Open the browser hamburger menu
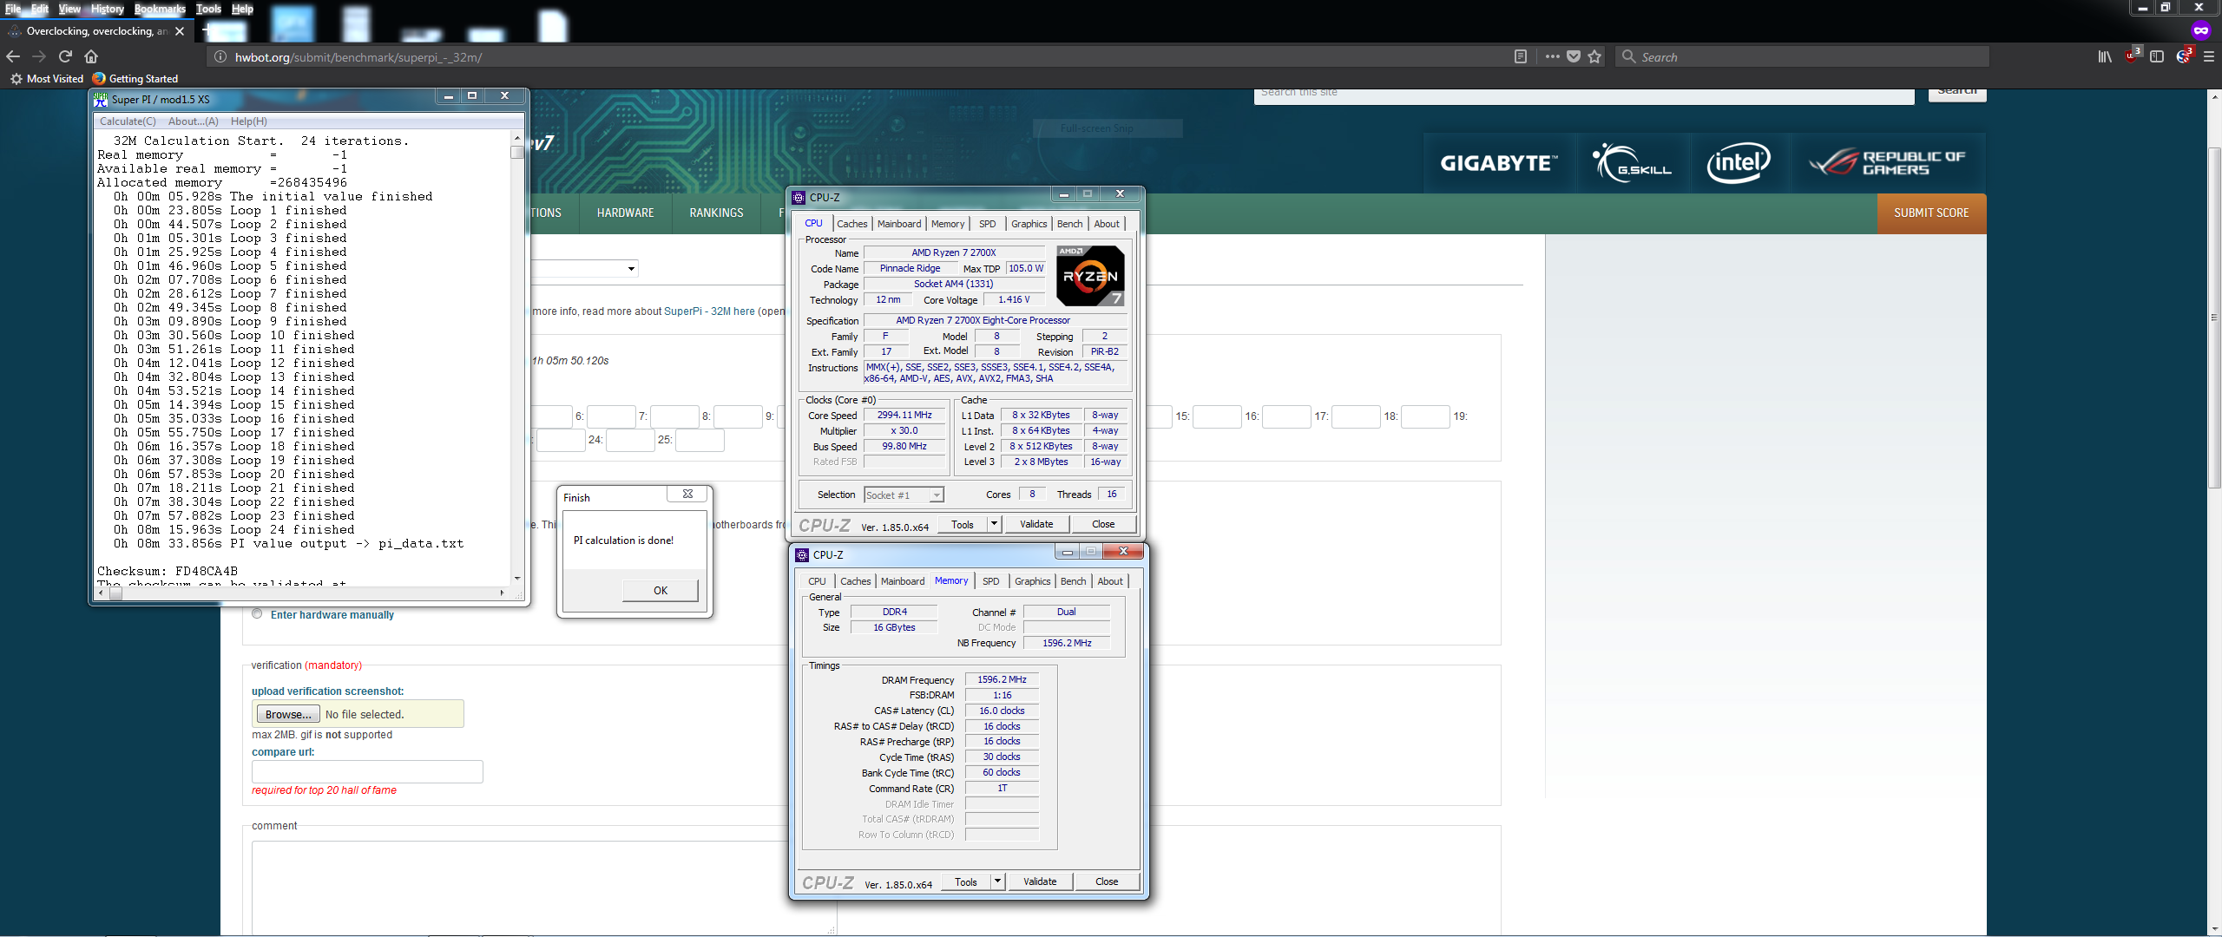This screenshot has width=2222, height=937. pyautogui.click(x=2209, y=56)
